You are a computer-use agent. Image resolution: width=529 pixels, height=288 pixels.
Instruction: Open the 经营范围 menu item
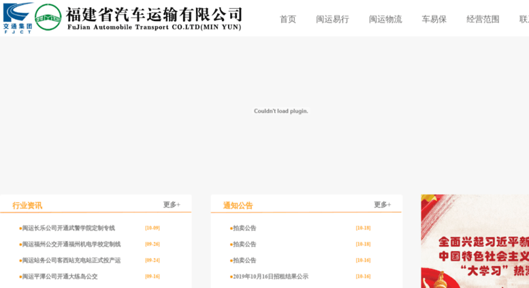483,19
